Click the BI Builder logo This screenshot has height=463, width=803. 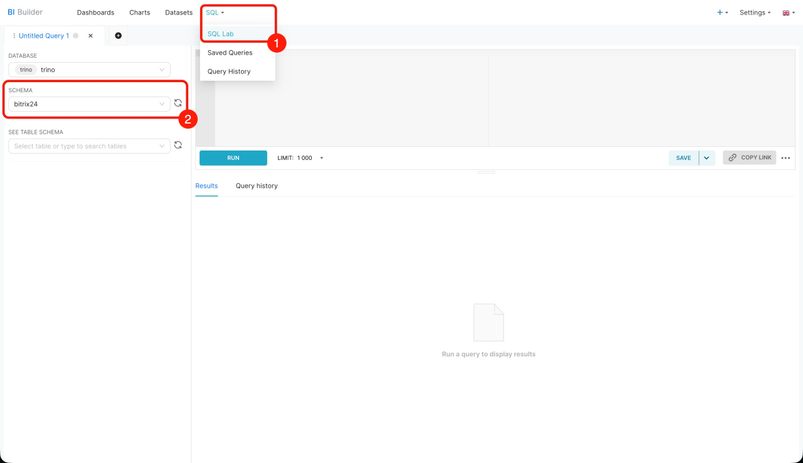coord(25,13)
